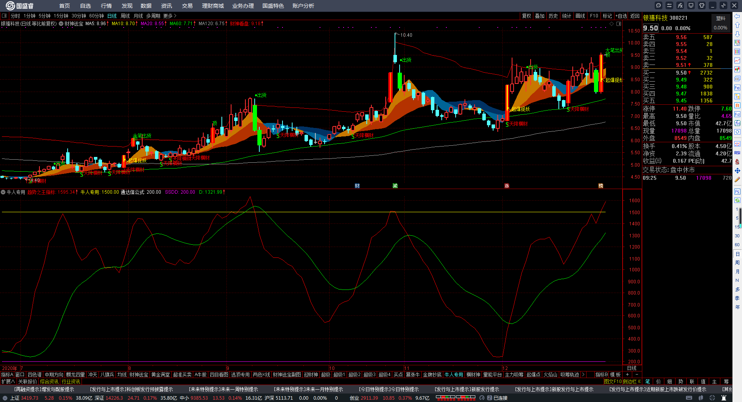Click the +自选 add to watchlist button
Viewport: 742px width, 402px height.
click(621, 16)
